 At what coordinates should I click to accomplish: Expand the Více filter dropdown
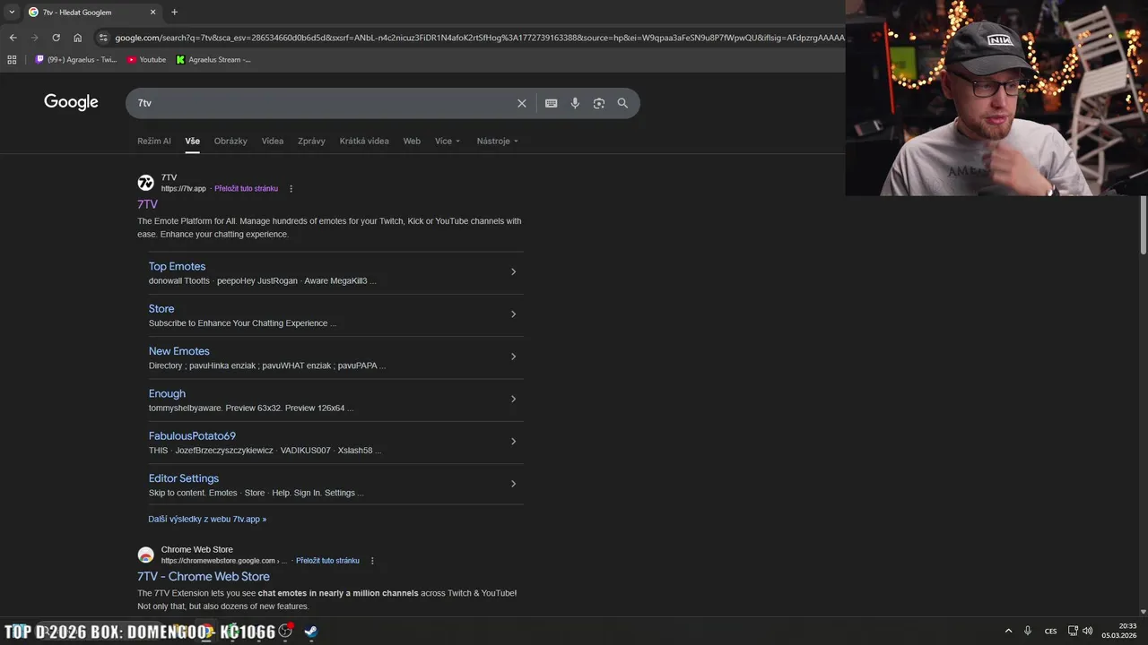pos(448,141)
